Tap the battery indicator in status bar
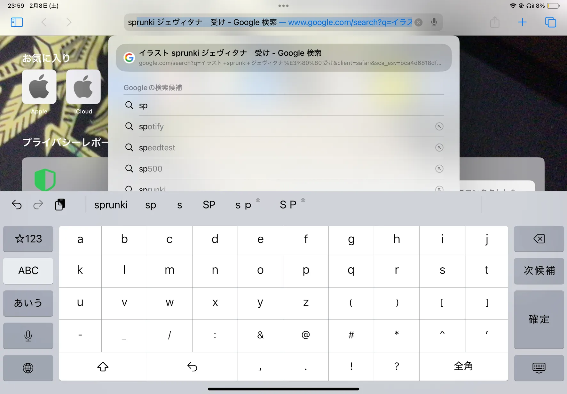 click(553, 6)
